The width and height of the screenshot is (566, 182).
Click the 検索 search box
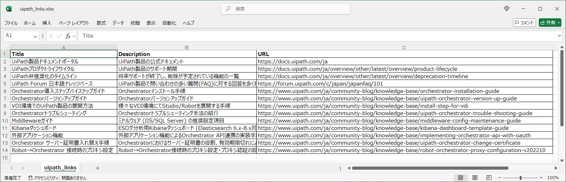pyautogui.click(x=286, y=9)
